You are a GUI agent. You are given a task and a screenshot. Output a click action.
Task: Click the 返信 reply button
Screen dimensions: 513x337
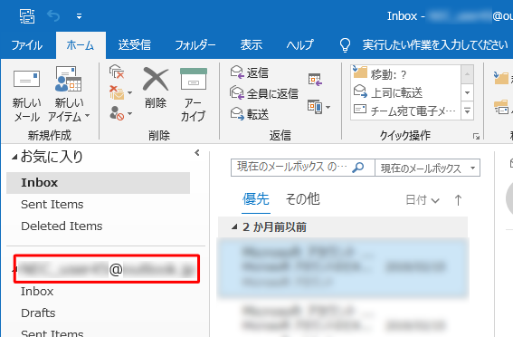pos(250,72)
